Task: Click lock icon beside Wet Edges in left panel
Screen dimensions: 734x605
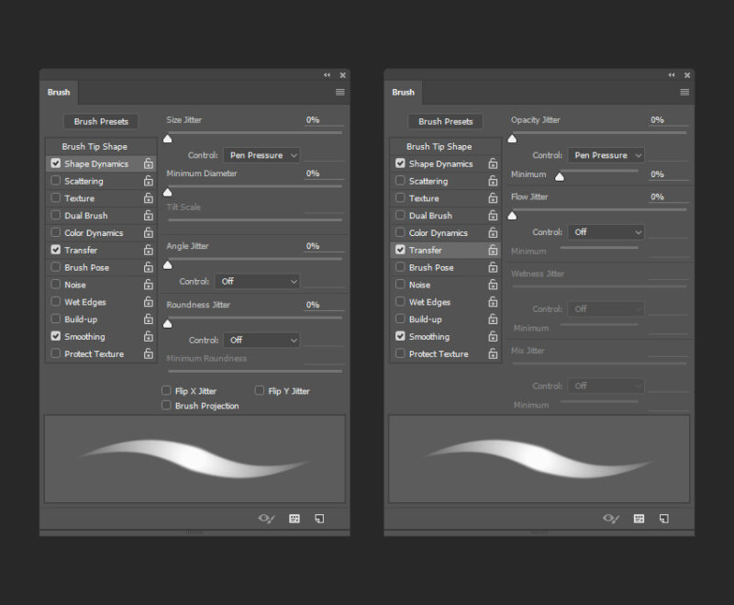Action: point(149,303)
